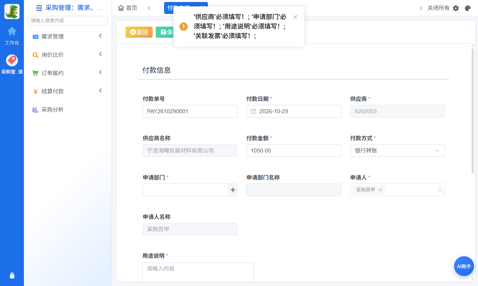Click the lock icon in left bar
This screenshot has height=286, width=478.
pos(12,275)
